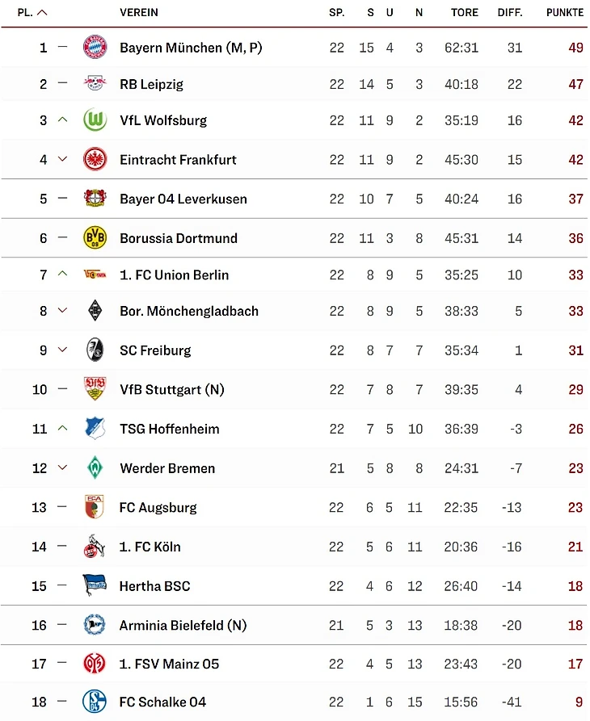Click the RB Leipzig club logo
The height and width of the screenshot is (721, 590).
click(x=95, y=84)
